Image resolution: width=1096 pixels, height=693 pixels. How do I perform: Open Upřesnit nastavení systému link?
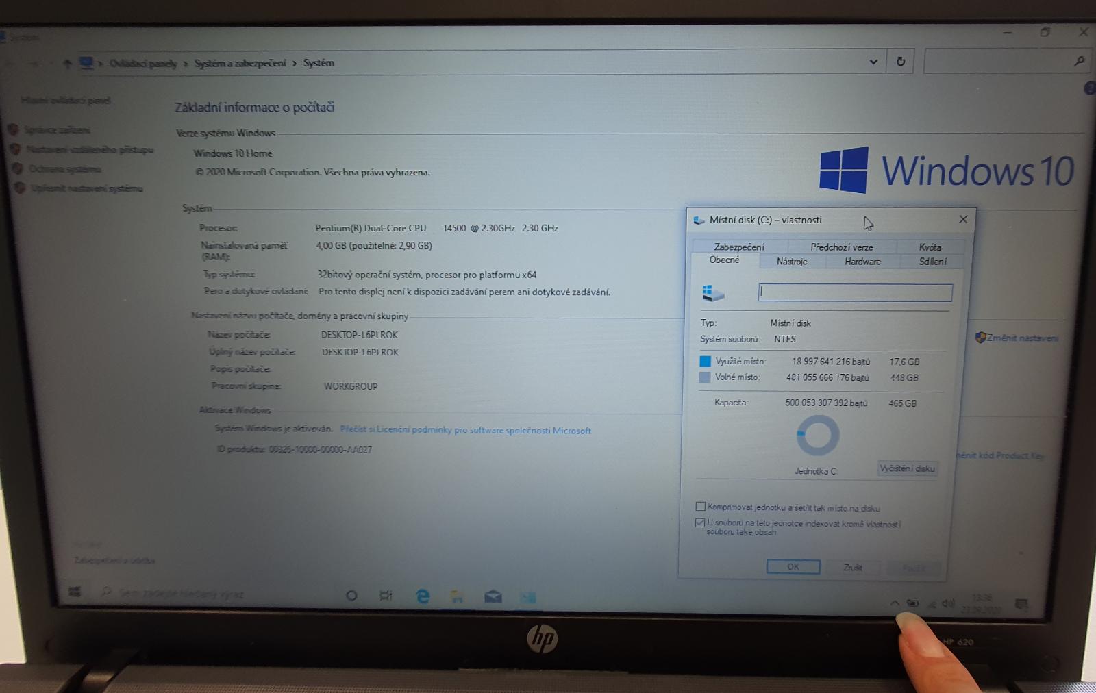tap(86, 188)
